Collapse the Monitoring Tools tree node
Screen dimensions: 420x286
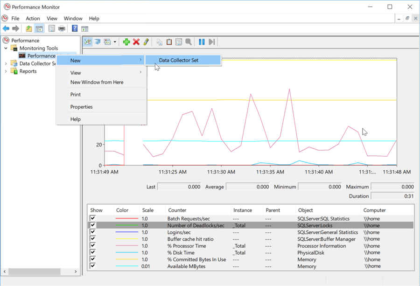[x=6, y=48]
